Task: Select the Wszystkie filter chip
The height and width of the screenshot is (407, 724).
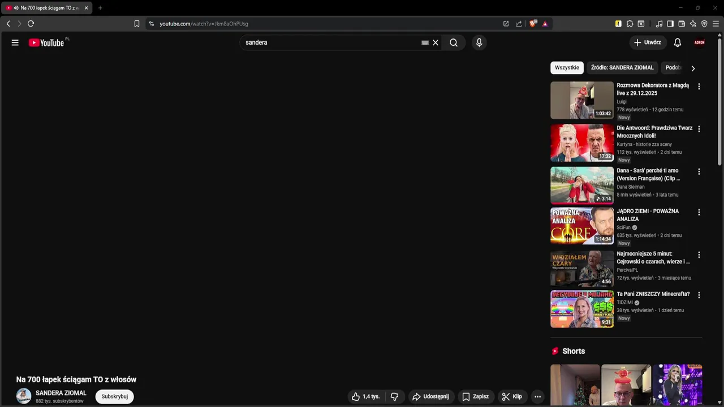Action: pos(567,67)
